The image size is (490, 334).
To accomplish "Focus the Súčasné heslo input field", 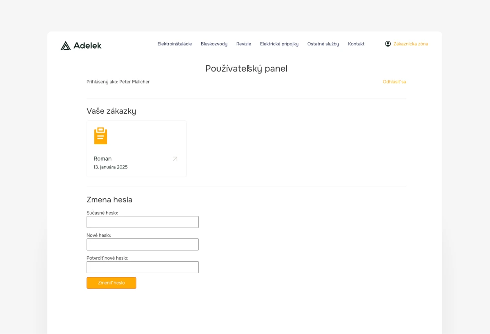I will pyautogui.click(x=143, y=222).
